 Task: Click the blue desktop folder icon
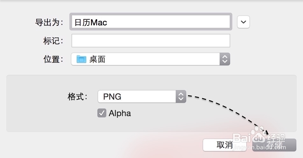pyautogui.click(x=81, y=59)
